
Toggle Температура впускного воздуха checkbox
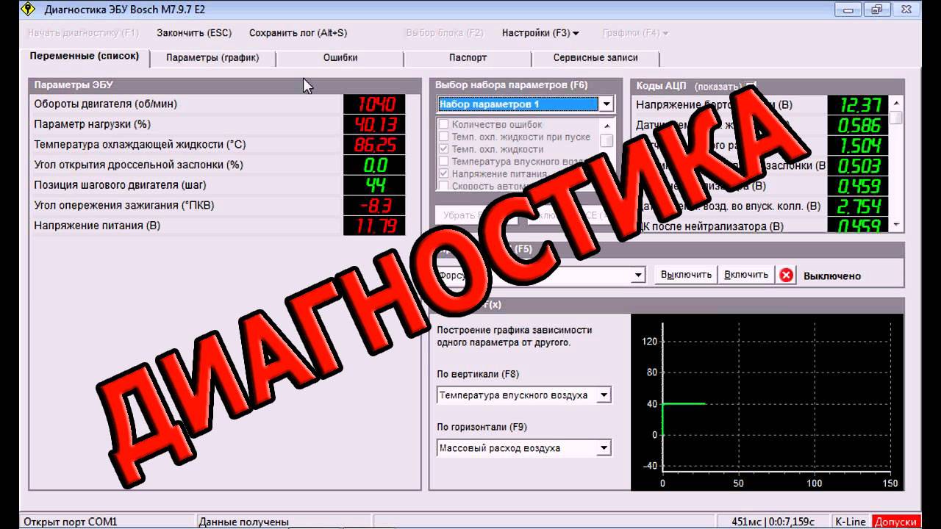point(443,162)
